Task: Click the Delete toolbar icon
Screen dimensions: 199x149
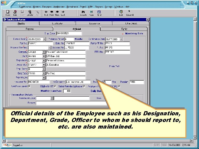Action: coord(30,12)
